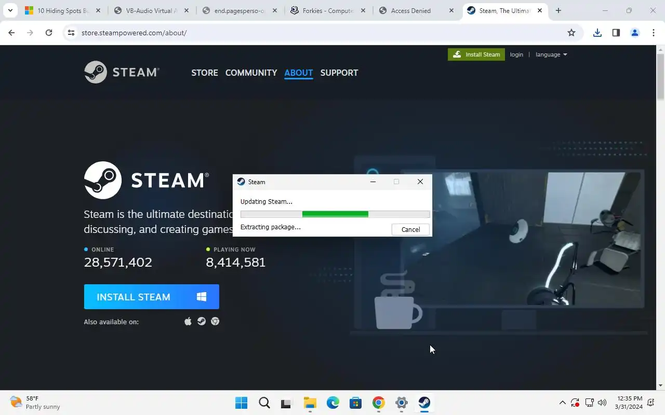Click the large Steam logo in hero section
665x415 pixels.
pos(147,180)
